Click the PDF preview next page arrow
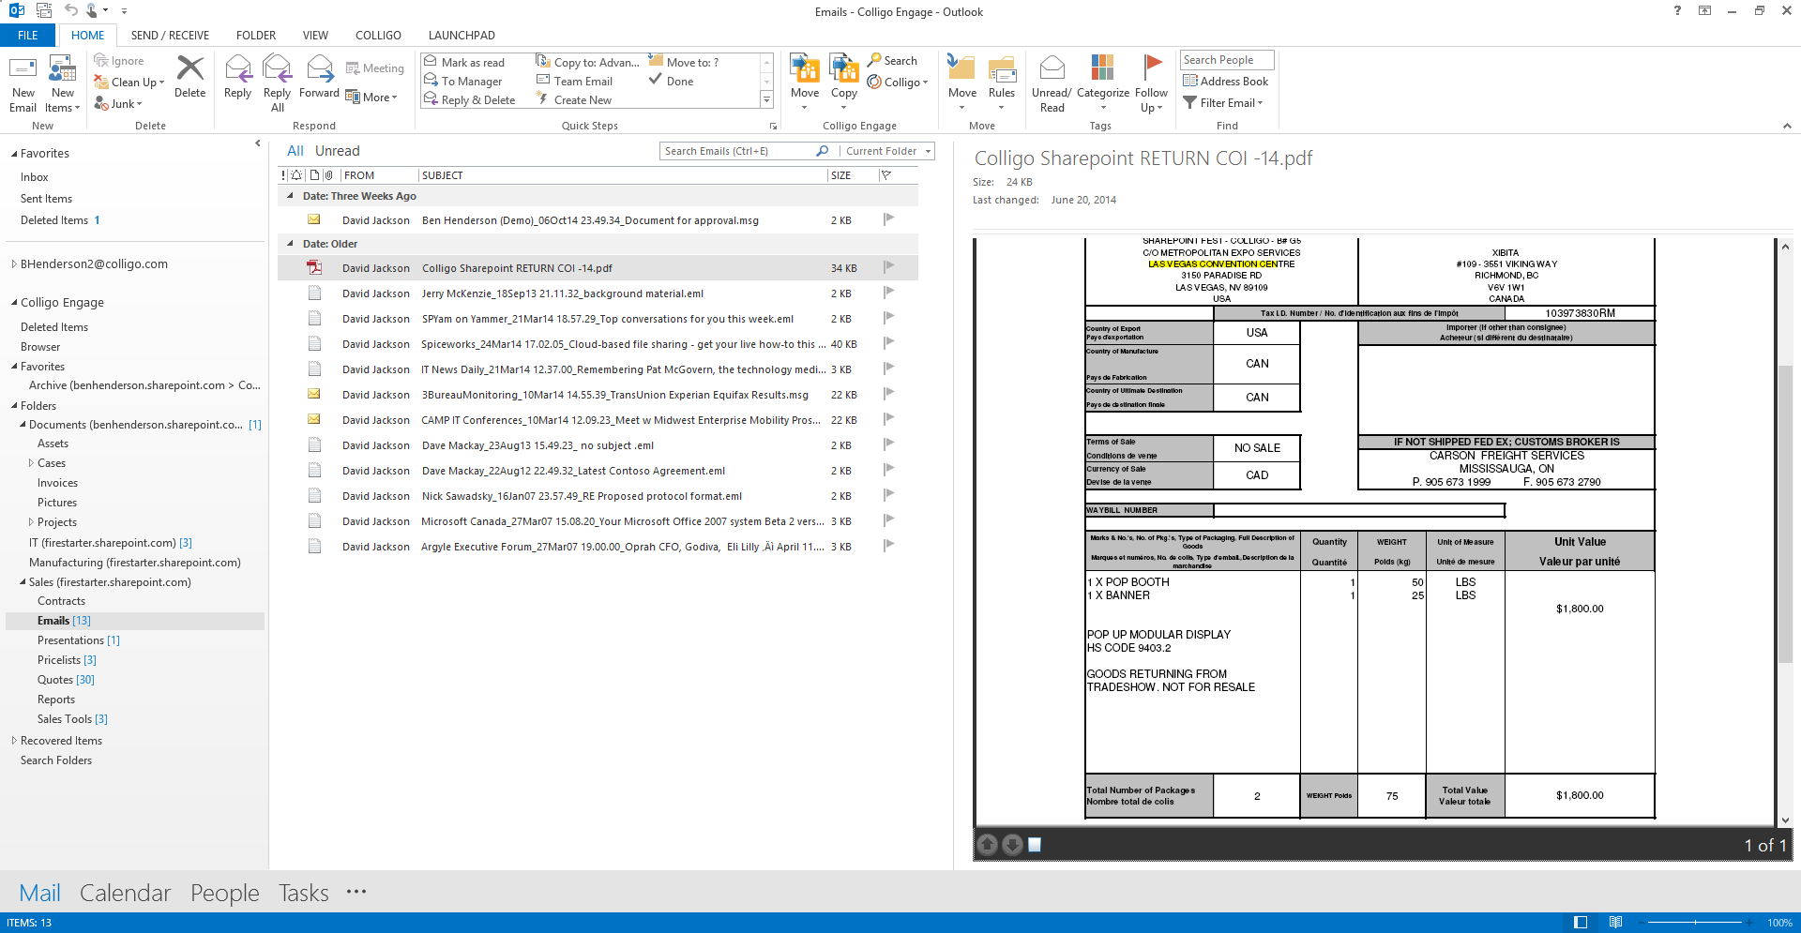 (1012, 845)
